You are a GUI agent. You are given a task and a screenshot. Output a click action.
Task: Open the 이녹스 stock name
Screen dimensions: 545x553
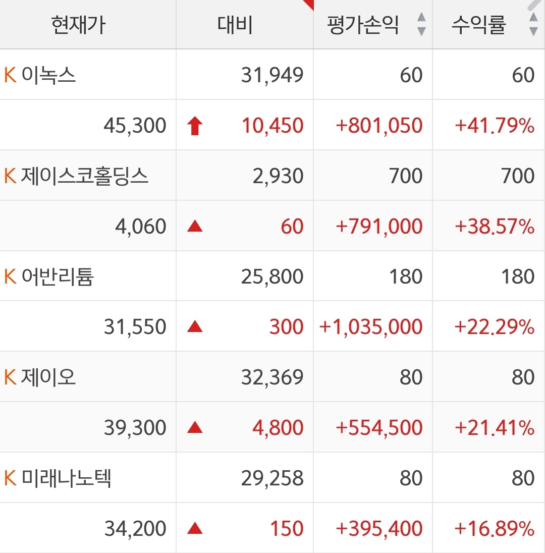click(49, 75)
